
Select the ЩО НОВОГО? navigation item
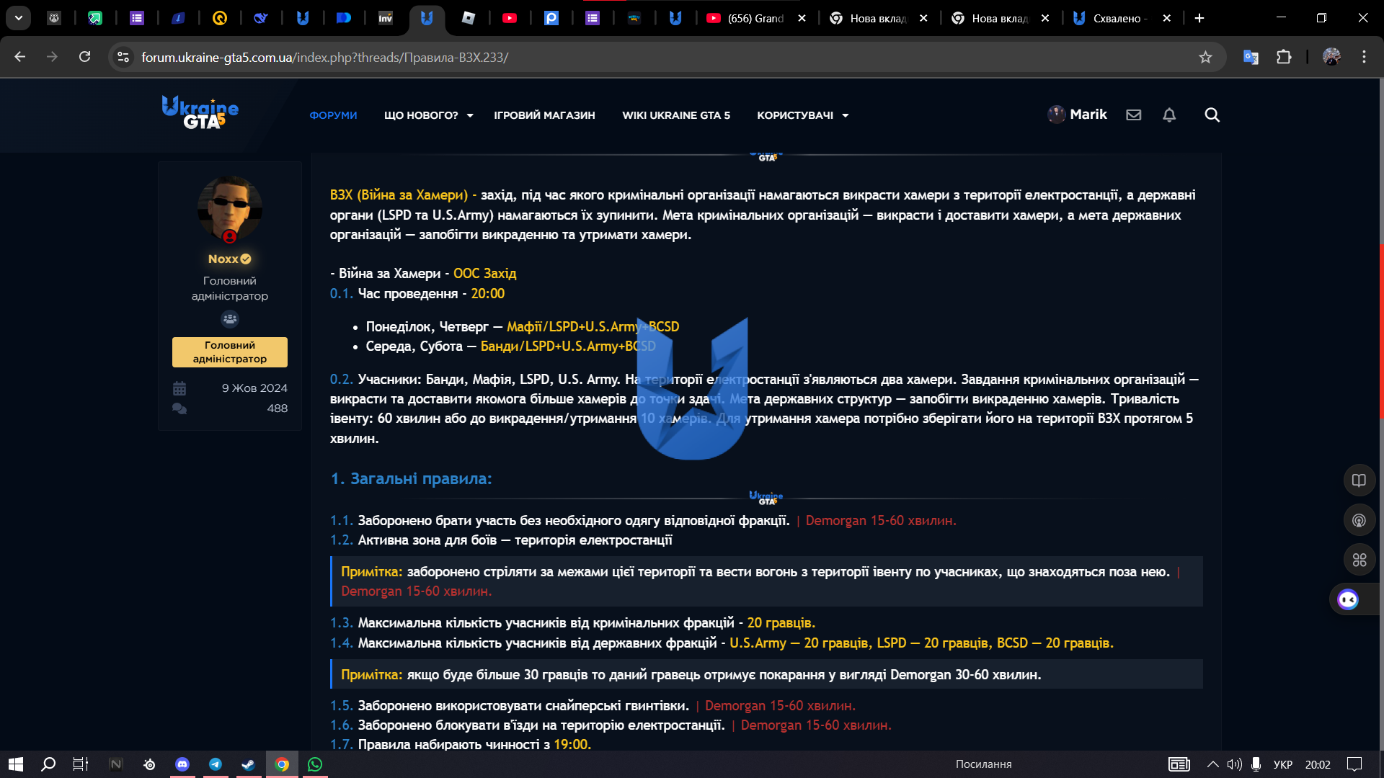pos(421,115)
